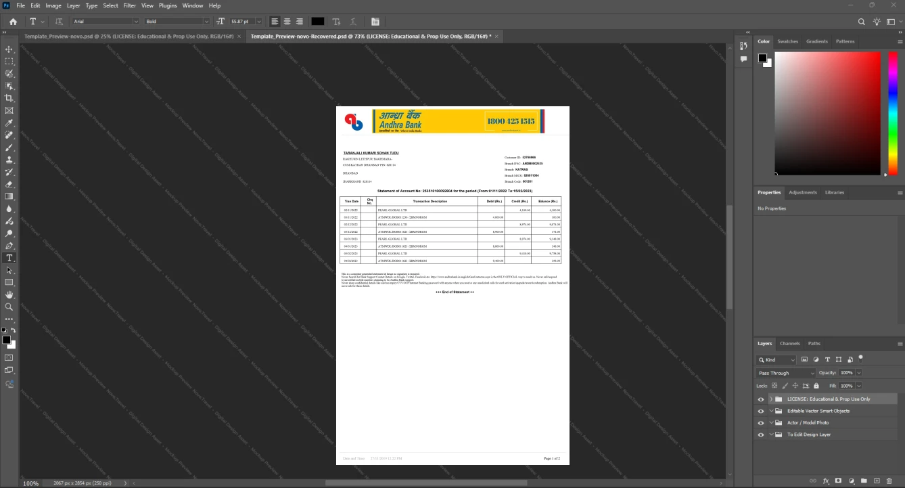Viewport: 905px width, 488px height.
Task: Open the Filter menu
Action: tap(129, 5)
